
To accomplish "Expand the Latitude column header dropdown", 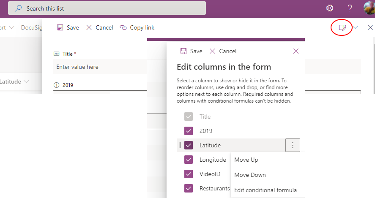I will click(x=26, y=81).
